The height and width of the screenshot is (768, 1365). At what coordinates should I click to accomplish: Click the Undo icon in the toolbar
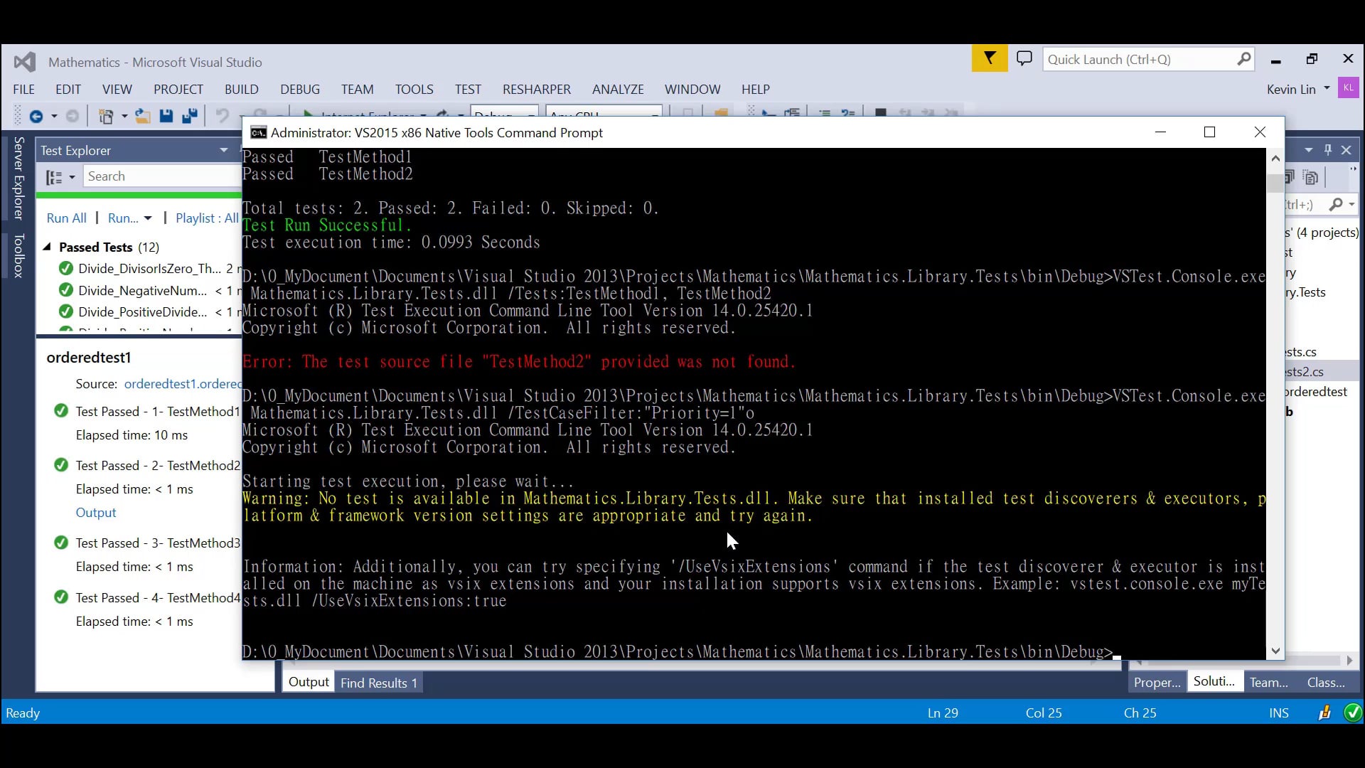[223, 116]
